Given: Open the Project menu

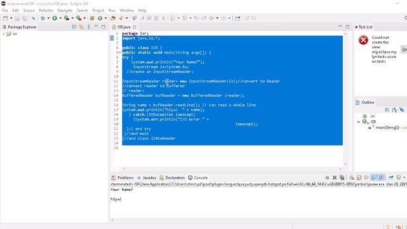Looking at the screenshot, I should point(98,10).
